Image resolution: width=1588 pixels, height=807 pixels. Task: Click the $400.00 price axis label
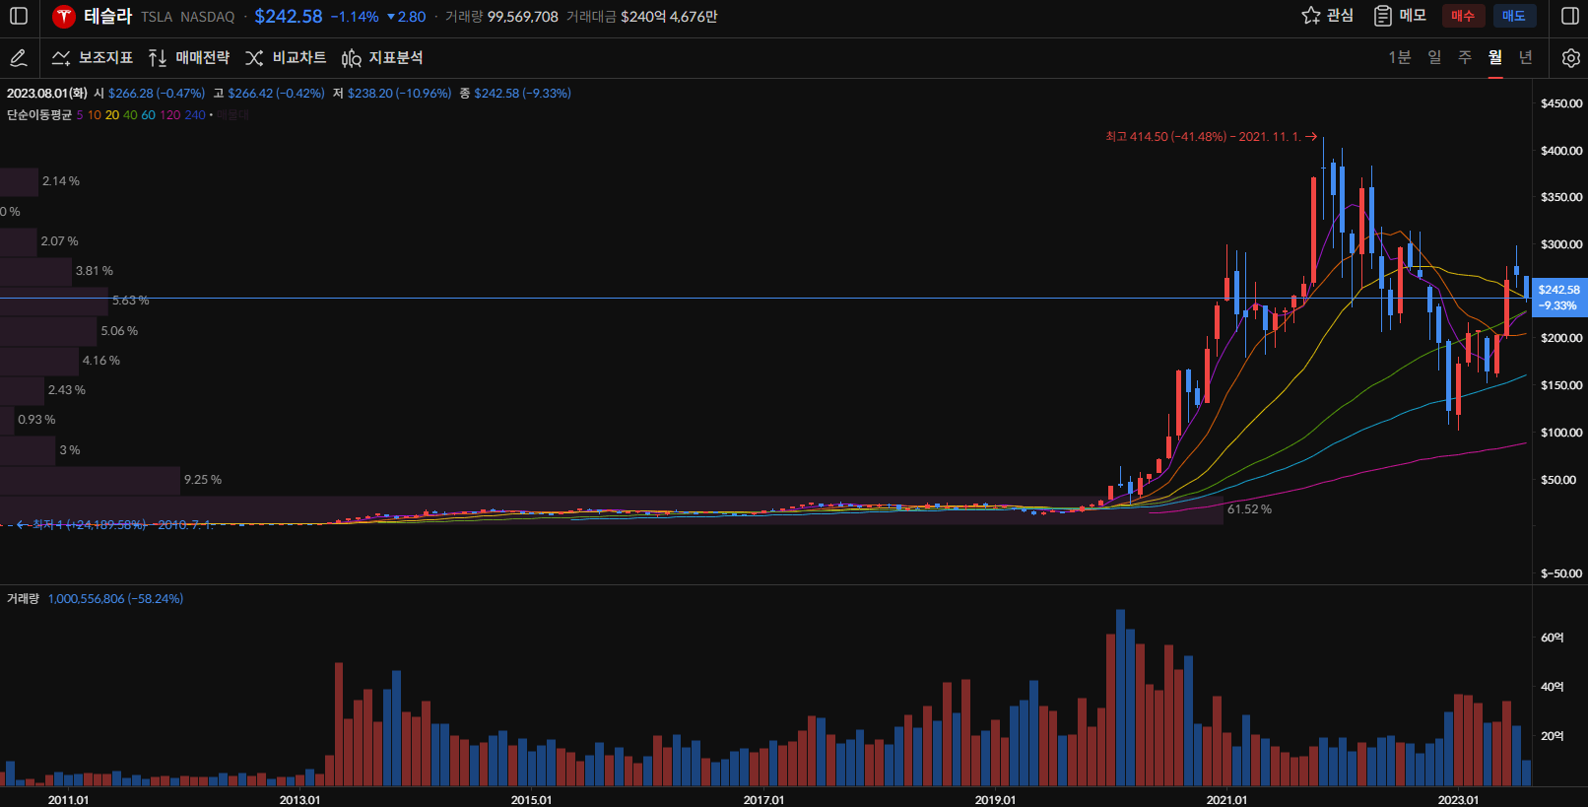[1561, 151]
